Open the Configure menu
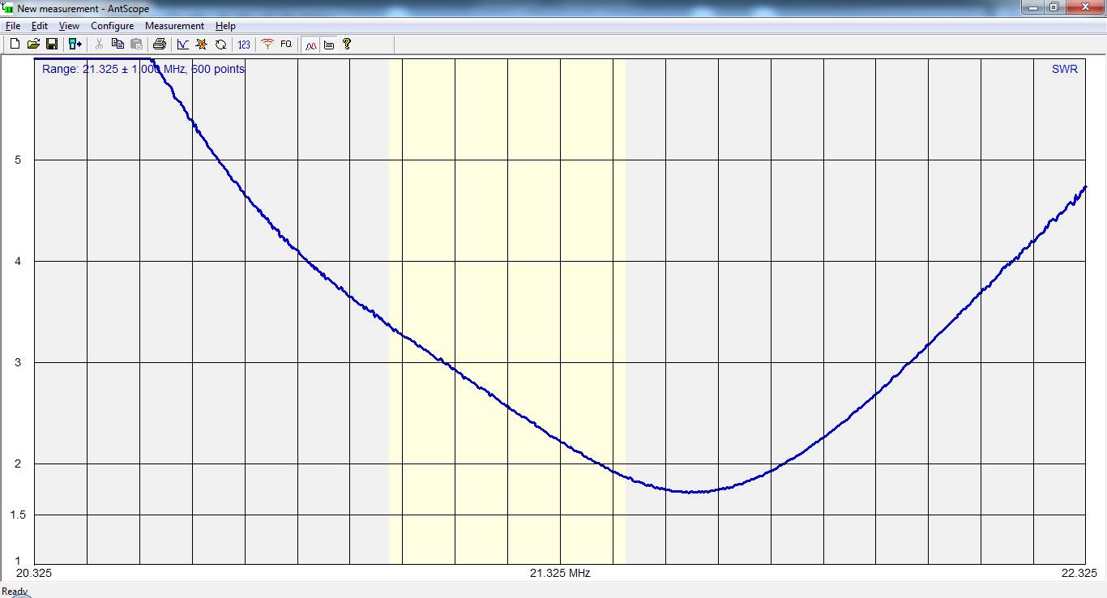The image size is (1107, 598). [x=112, y=26]
